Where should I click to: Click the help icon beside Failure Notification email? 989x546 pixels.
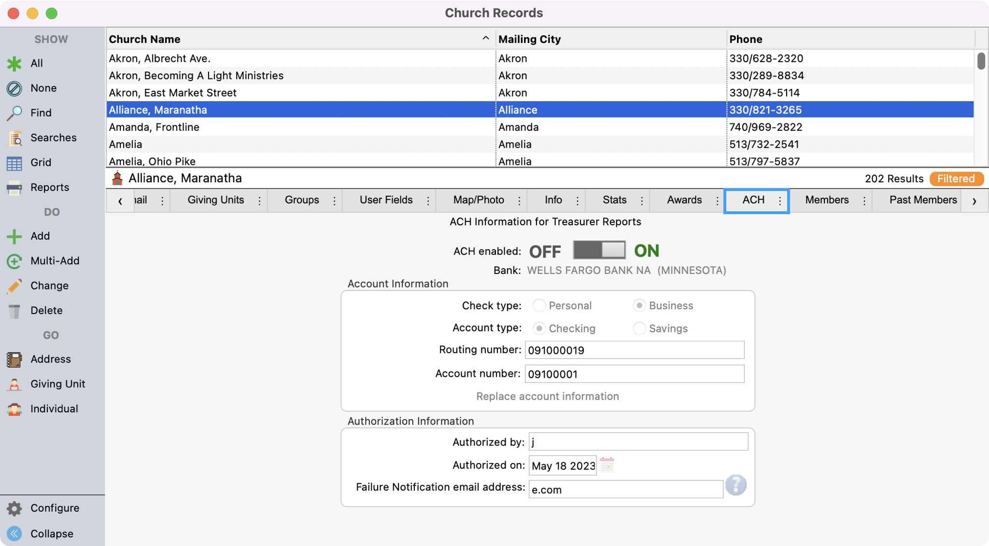click(735, 485)
